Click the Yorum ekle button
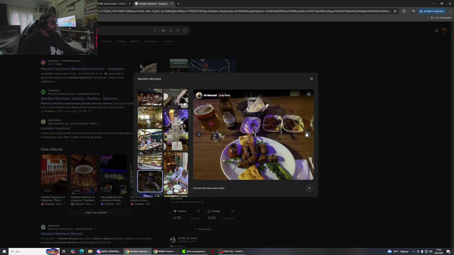 pyautogui.click(x=203, y=229)
